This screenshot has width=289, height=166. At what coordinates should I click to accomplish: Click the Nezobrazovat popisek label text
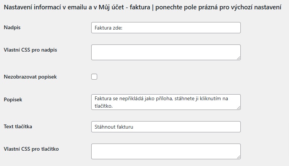[30, 77]
